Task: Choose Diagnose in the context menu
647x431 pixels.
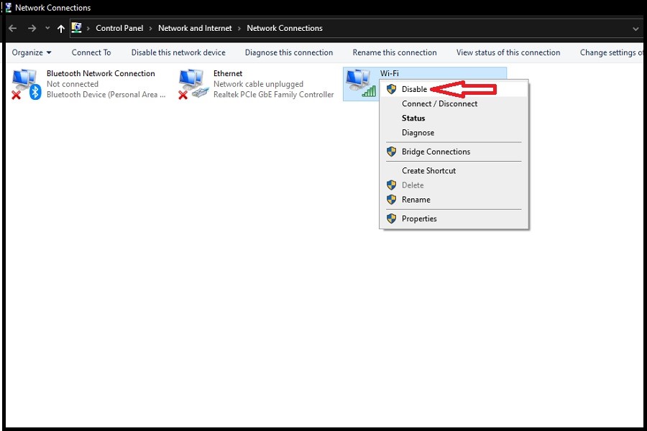Action: coord(418,132)
